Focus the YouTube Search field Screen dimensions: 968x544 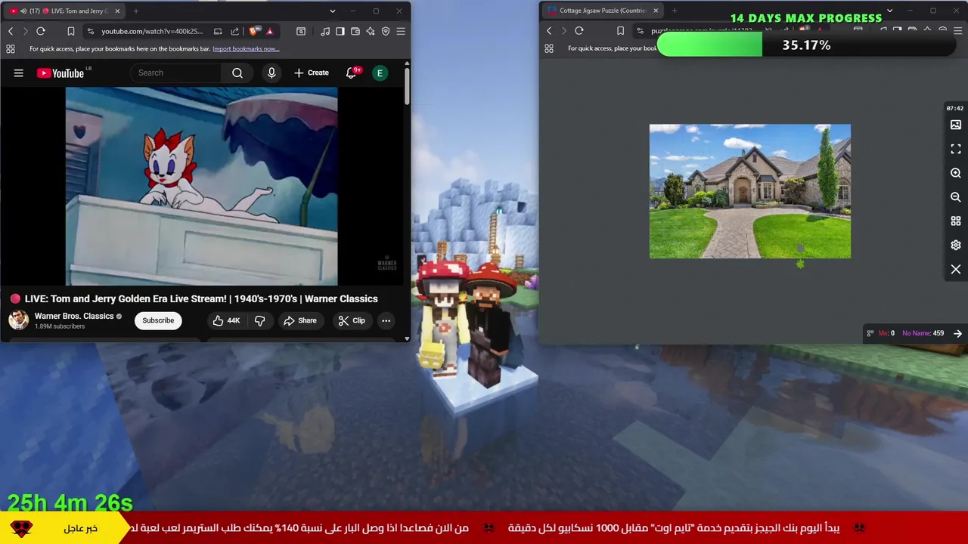point(176,73)
